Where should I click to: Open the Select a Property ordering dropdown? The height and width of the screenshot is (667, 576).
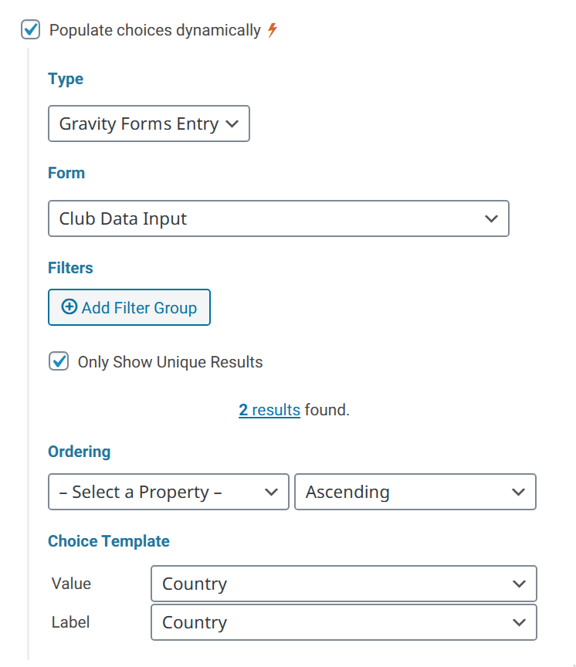(168, 493)
